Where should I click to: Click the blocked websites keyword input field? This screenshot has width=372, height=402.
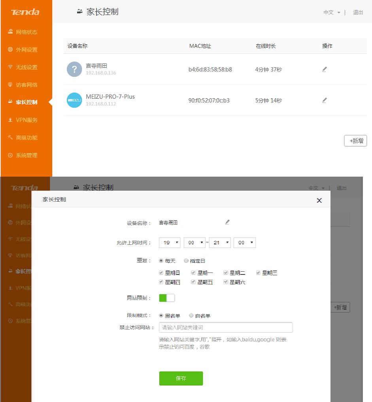point(225,327)
